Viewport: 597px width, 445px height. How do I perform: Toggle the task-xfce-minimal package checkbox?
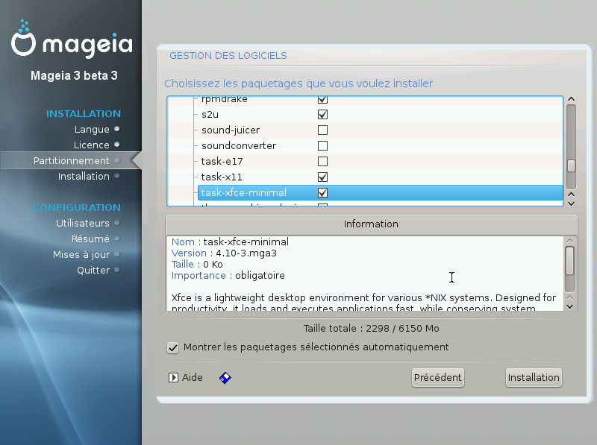click(x=322, y=193)
